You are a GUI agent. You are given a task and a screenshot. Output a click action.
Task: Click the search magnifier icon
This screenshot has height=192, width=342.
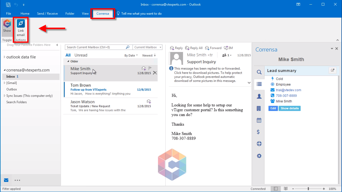click(x=128, y=47)
